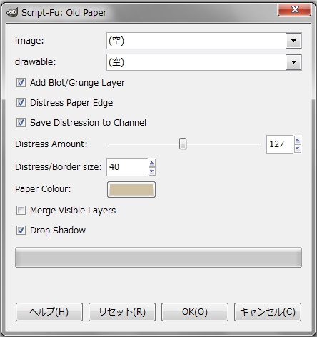Decrease Distress Amount with down arrow
This screenshot has width=317, height=337.
[x=298, y=149]
